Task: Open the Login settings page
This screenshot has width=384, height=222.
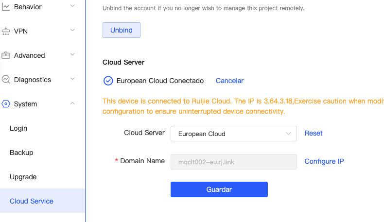Action: click(18, 128)
